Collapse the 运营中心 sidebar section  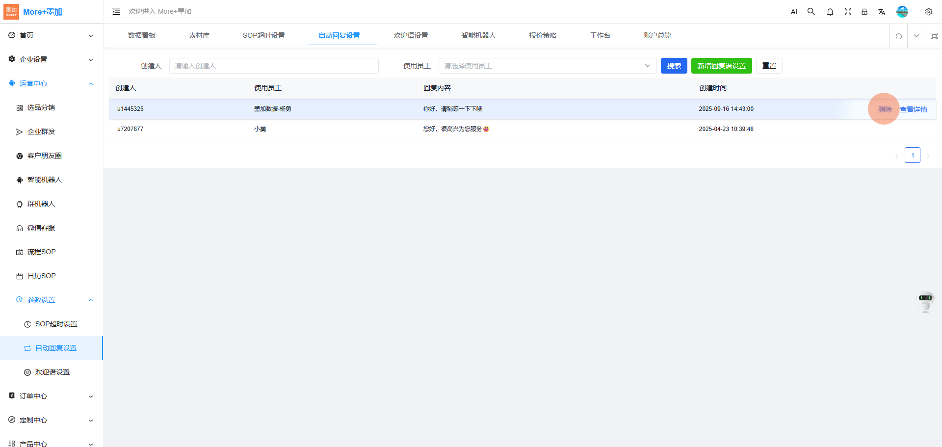52,83
